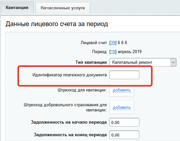Expand the Тип квитанции dropdown arrow

pos(173,62)
